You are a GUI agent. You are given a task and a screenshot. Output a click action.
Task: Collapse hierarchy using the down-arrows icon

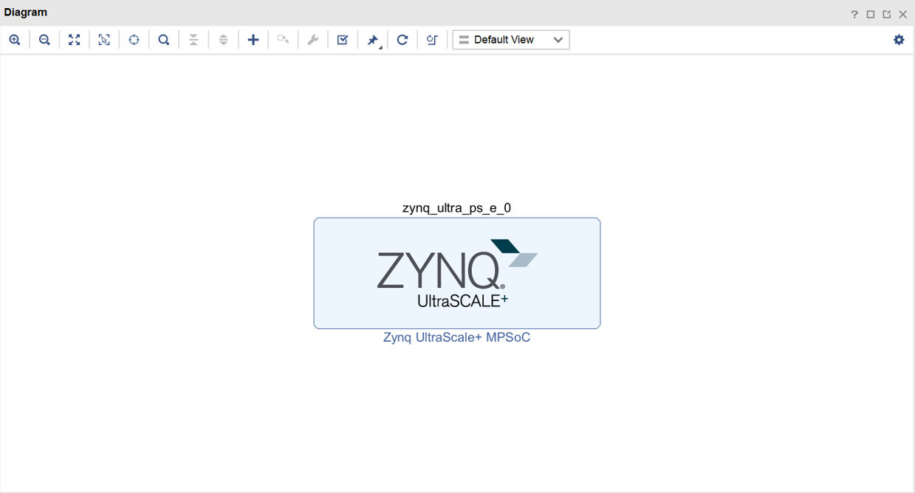pos(193,39)
